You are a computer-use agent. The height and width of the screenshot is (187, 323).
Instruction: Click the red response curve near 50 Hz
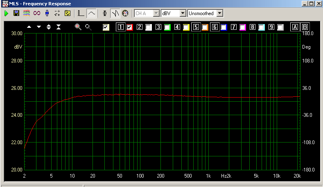[120, 95]
